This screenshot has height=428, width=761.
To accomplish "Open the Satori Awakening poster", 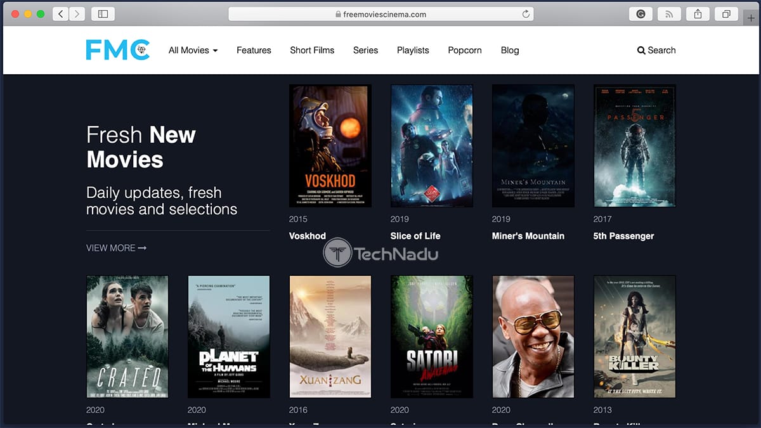I will point(432,337).
